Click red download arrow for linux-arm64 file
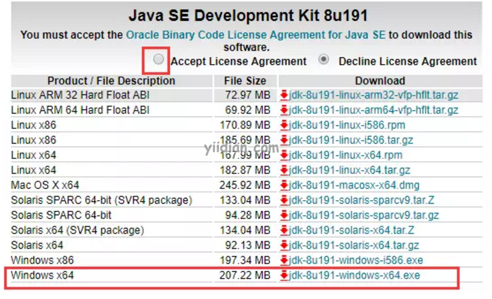 [284, 110]
